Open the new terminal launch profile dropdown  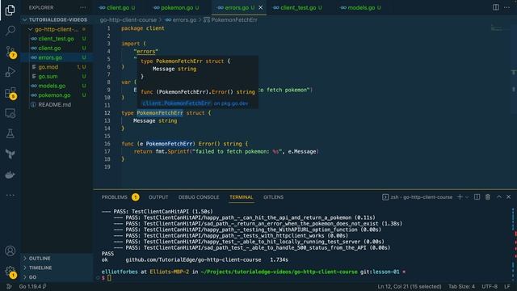[x=467, y=197]
